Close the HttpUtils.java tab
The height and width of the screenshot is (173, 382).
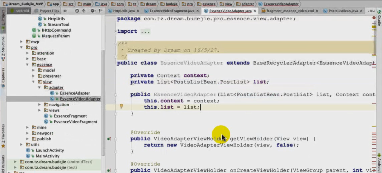coord(138,11)
